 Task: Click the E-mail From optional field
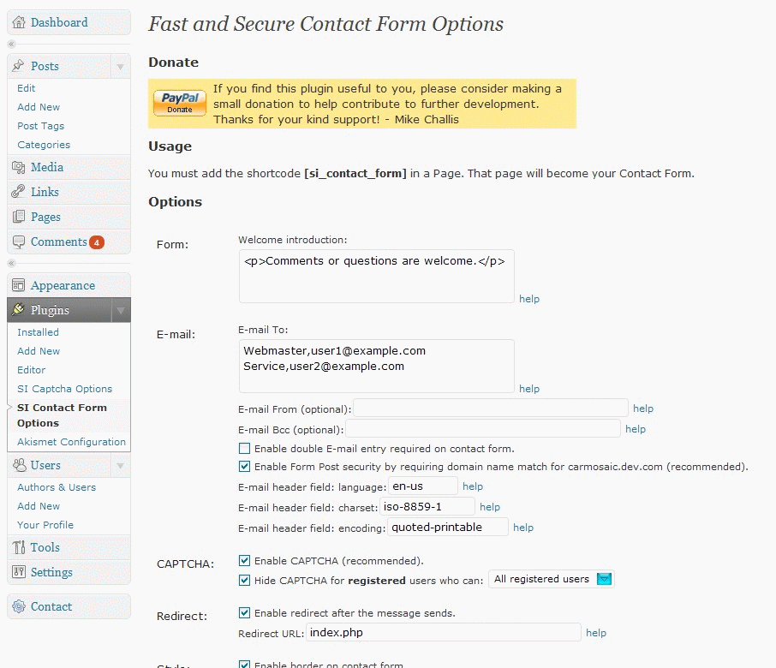click(491, 408)
